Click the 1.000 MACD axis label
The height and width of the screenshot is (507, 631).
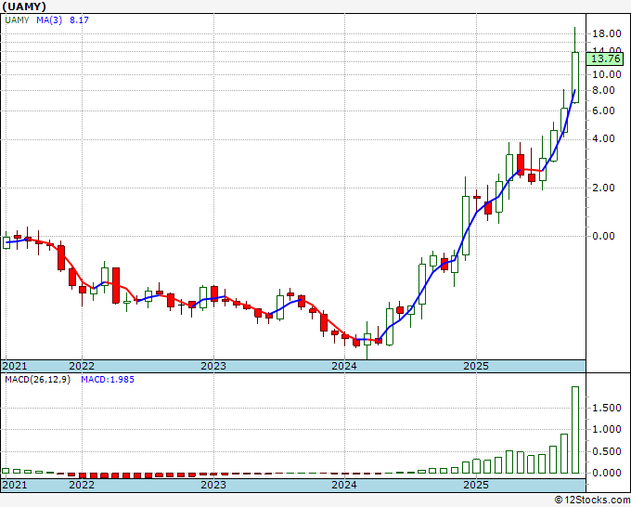(x=607, y=429)
